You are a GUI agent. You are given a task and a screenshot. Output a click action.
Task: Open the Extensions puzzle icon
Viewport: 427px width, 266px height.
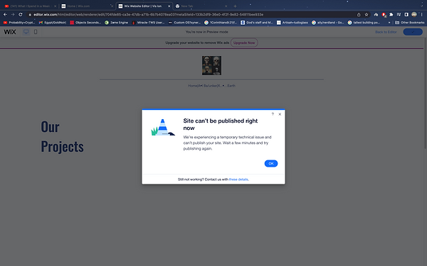pyautogui.click(x=391, y=15)
